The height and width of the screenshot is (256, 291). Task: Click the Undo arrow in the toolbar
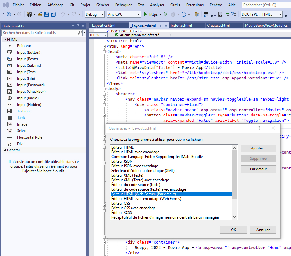[63, 14]
